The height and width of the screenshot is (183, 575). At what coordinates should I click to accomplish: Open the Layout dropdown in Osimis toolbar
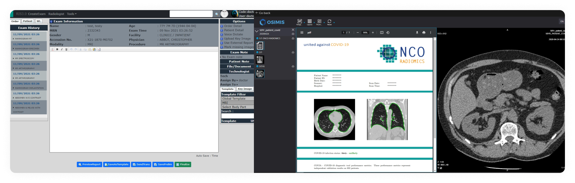coord(310,22)
